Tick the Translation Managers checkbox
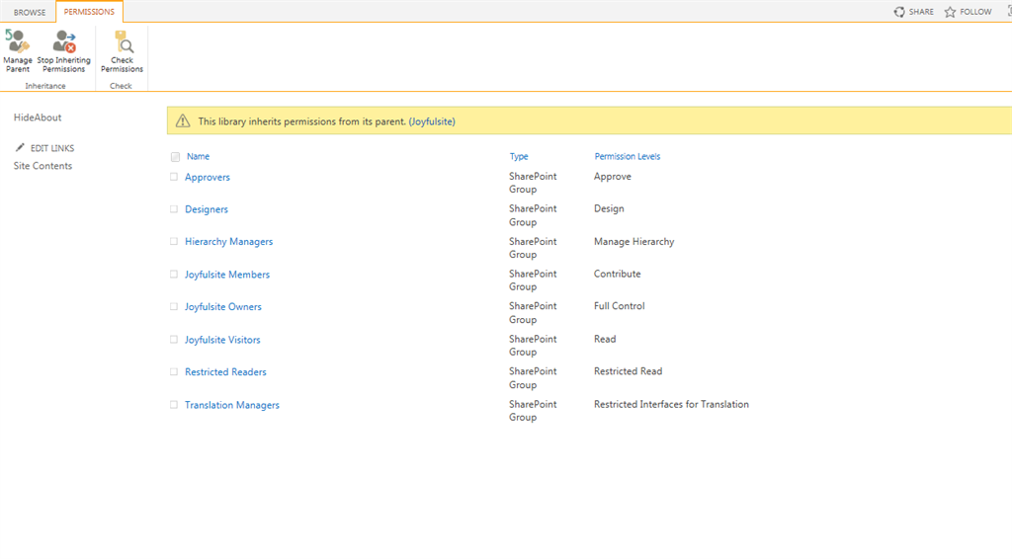Viewport: 1012px width, 559px height. (174, 405)
